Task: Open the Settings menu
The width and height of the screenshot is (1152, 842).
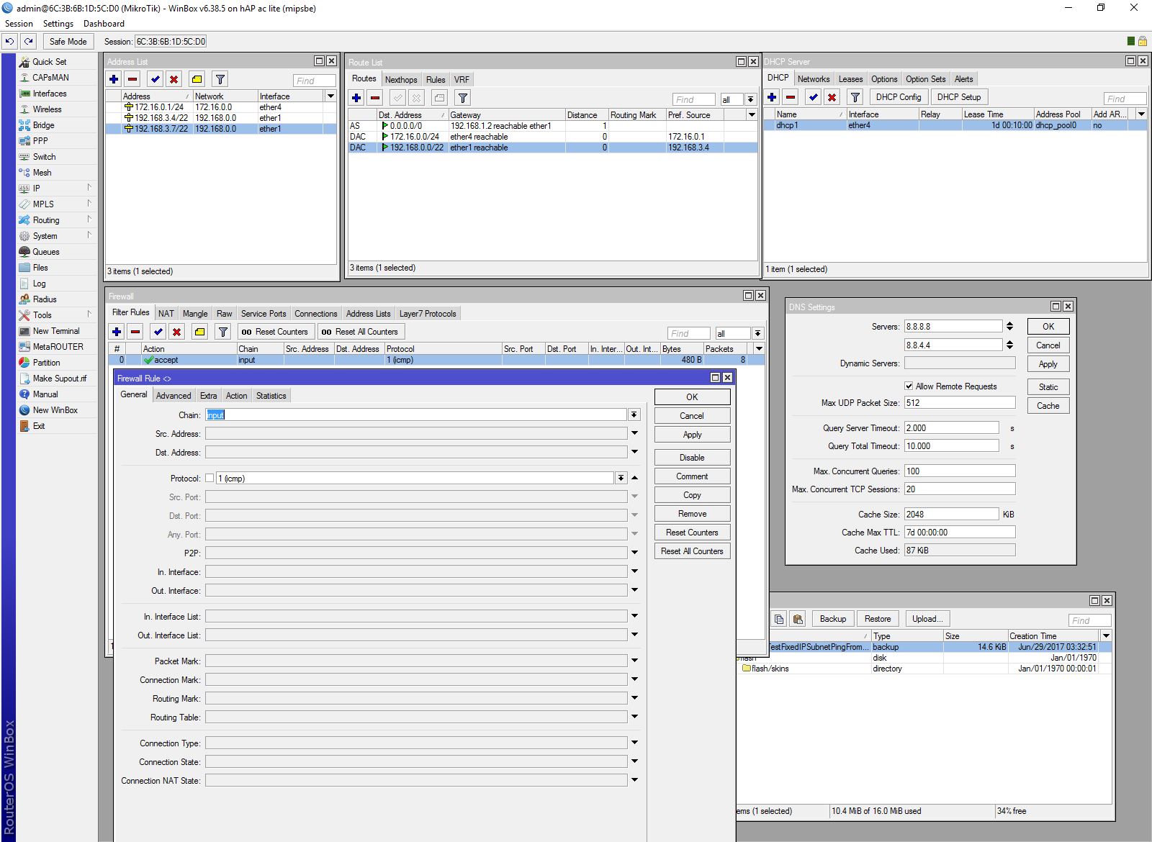Action: [x=58, y=24]
